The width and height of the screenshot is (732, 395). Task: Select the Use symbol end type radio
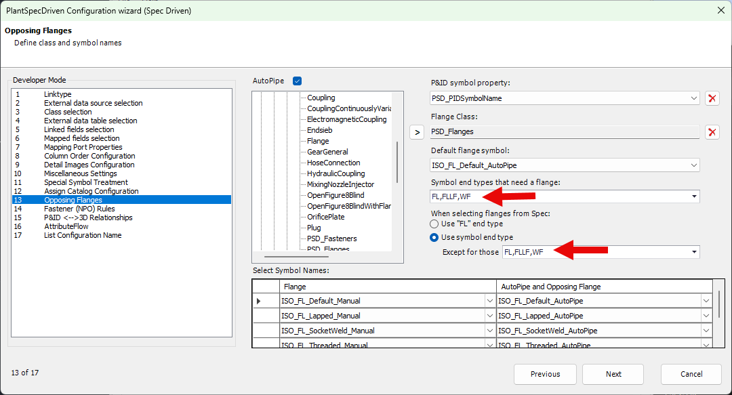(x=434, y=237)
